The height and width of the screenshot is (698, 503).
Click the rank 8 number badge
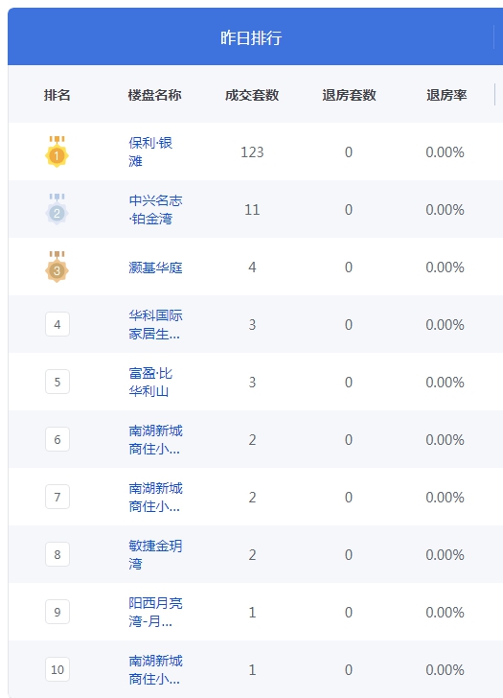pos(57,554)
